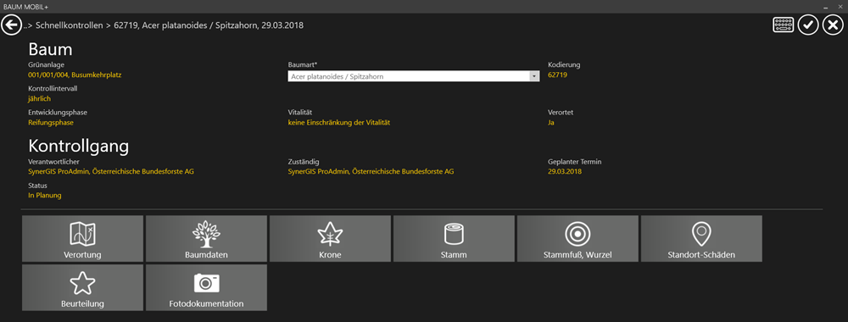Click the breadcrumb entry 62719, Acer platanoides
848x322 pixels.
click(209, 25)
